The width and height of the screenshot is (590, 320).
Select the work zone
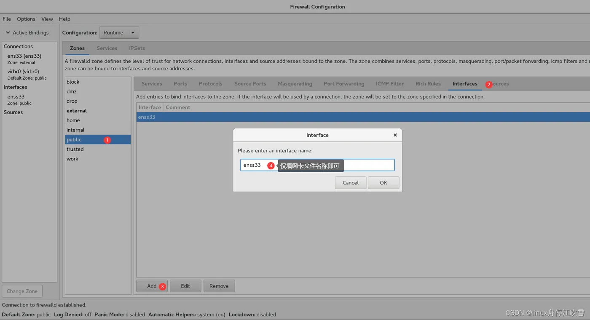(x=98, y=159)
